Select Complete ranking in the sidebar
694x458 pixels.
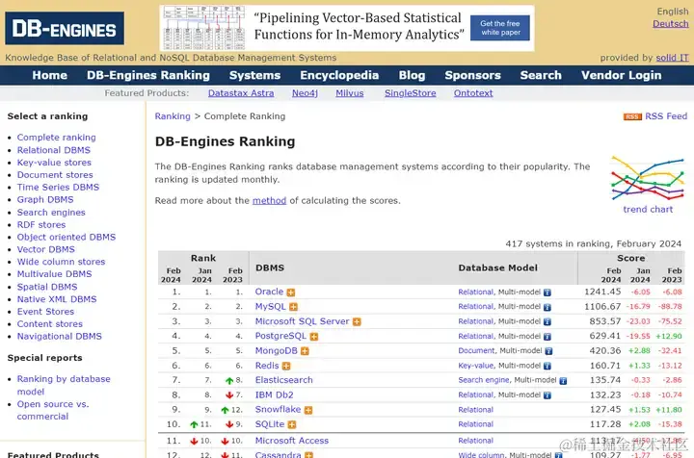56,138
